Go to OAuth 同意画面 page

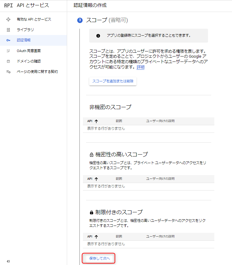[29, 51]
